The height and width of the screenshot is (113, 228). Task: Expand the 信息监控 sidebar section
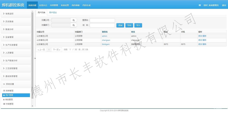[x=16, y=13]
